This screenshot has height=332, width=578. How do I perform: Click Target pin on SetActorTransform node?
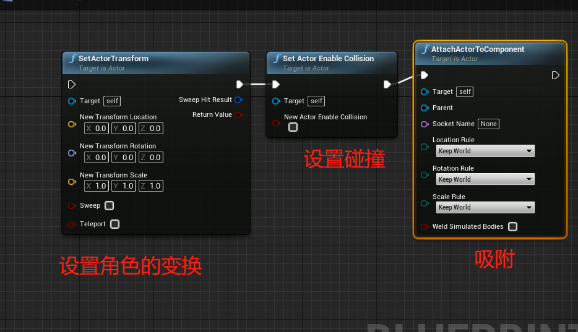pyautogui.click(x=72, y=101)
